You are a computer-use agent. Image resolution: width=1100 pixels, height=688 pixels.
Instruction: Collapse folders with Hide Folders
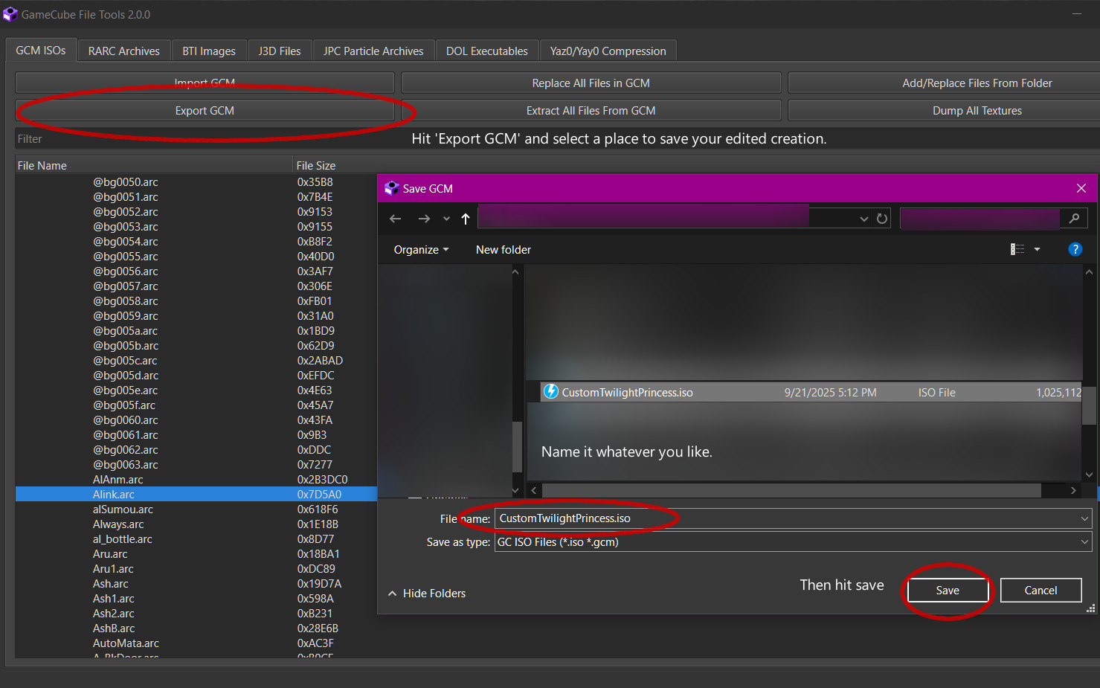[x=427, y=594]
